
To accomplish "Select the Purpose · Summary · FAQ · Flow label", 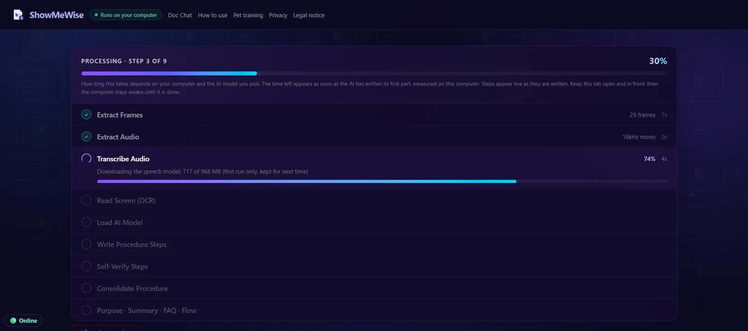I will click(x=147, y=310).
